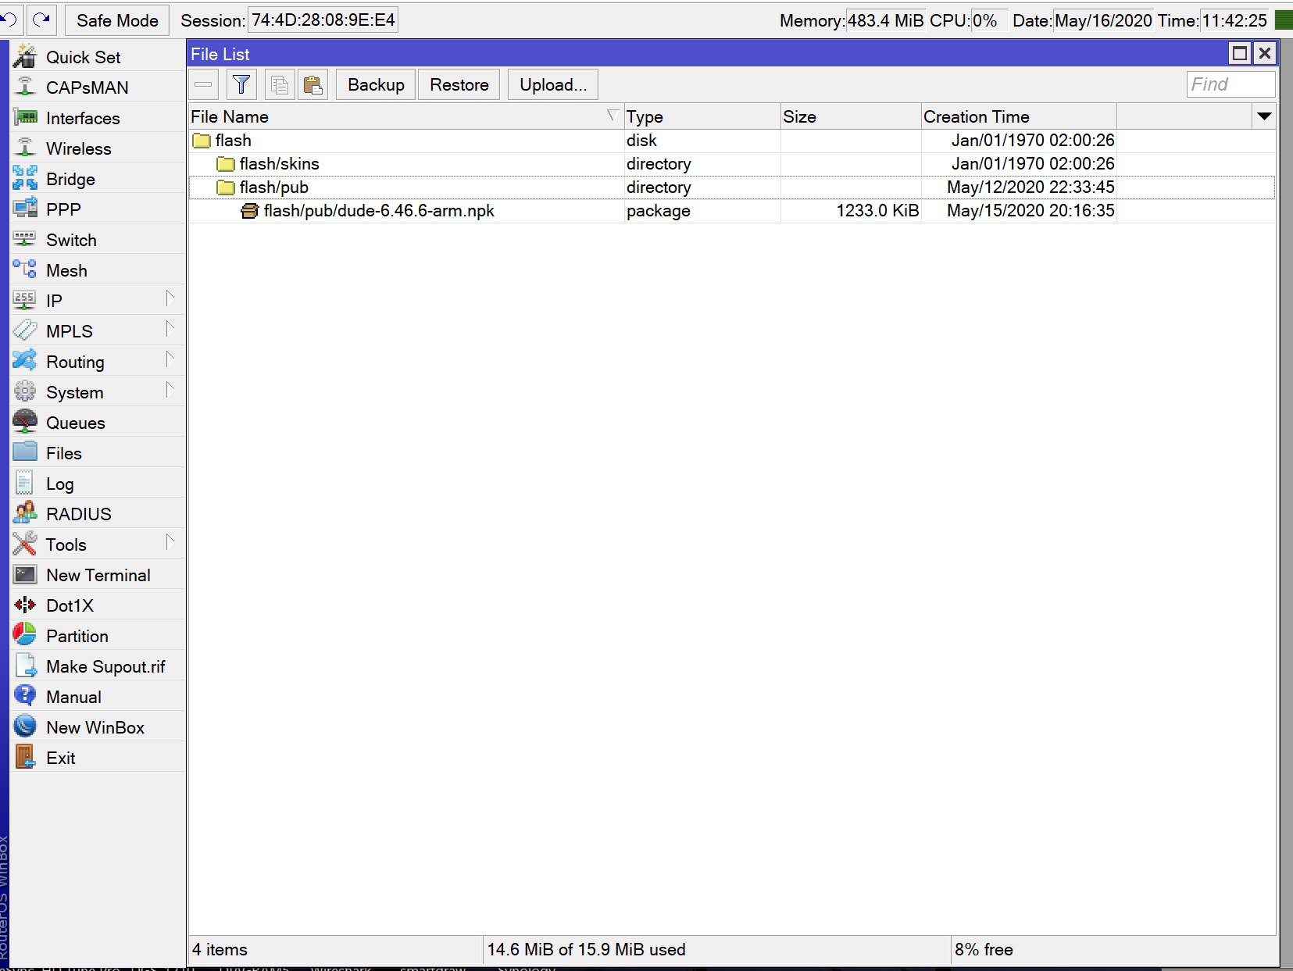This screenshot has height=971, width=1293.
Task: Expand the Routing submenu
Action: 170,359
